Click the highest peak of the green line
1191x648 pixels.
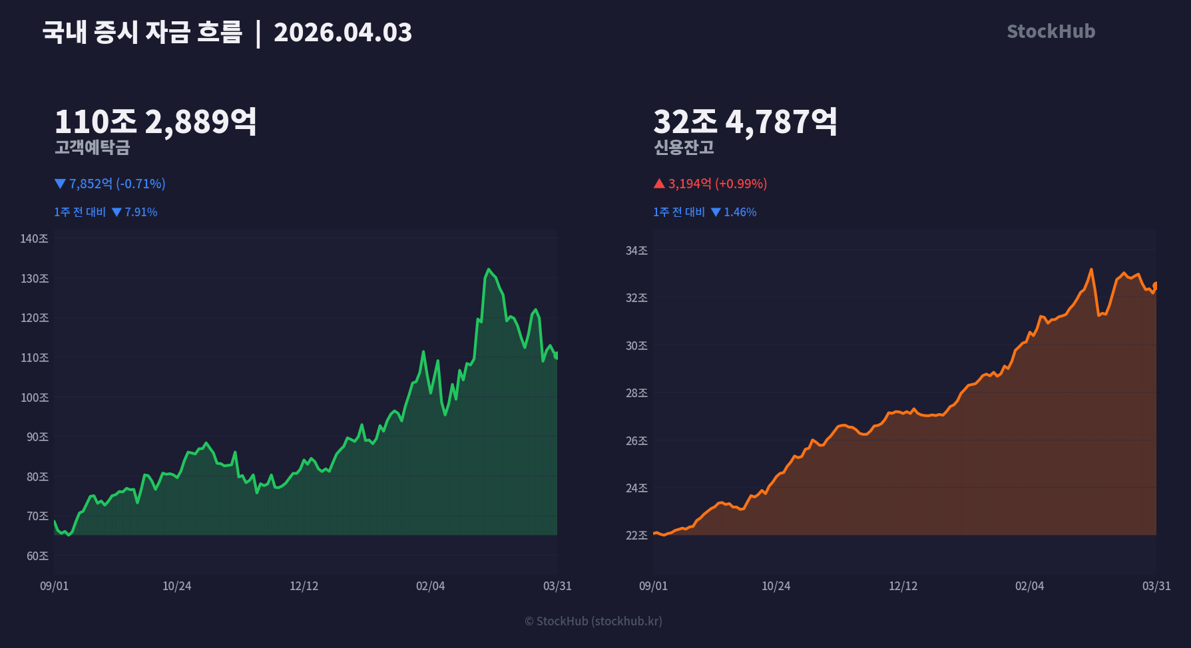[489, 269]
